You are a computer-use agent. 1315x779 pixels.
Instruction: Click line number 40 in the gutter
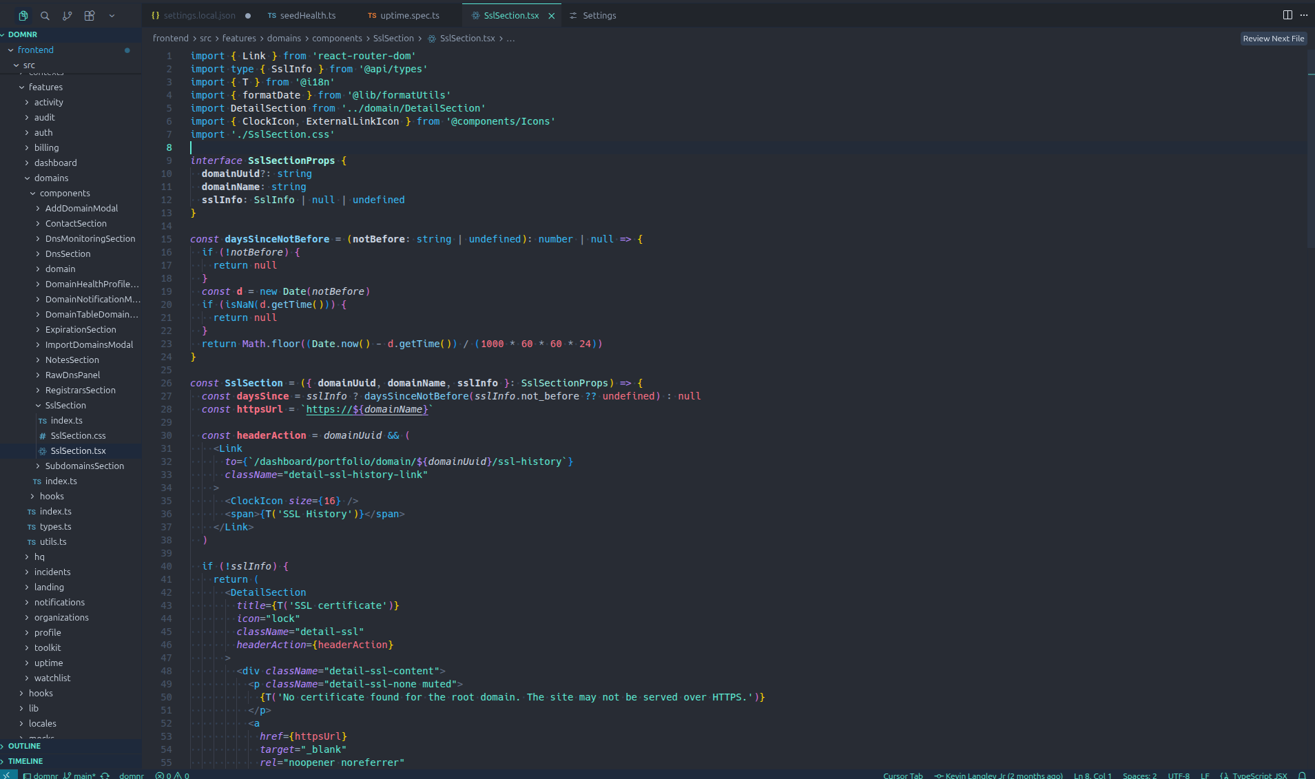pyautogui.click(x=166, y=566)
